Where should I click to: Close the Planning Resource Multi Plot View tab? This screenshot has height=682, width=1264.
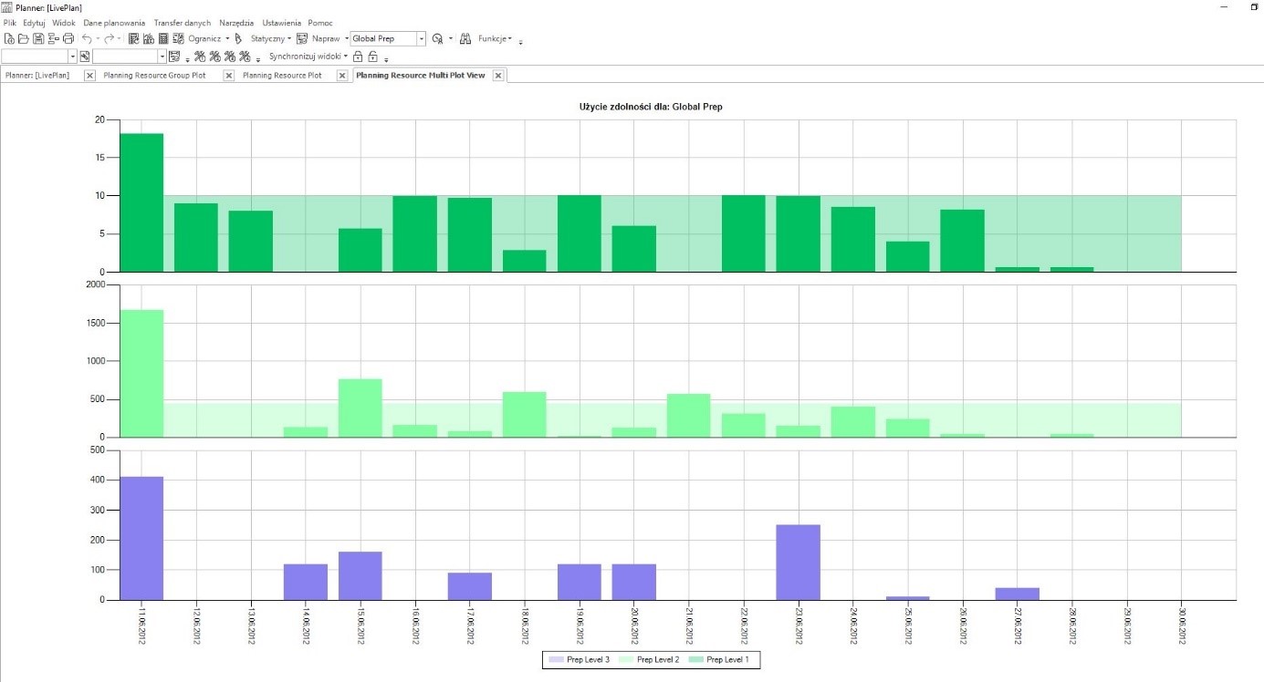tap(497, 76)
